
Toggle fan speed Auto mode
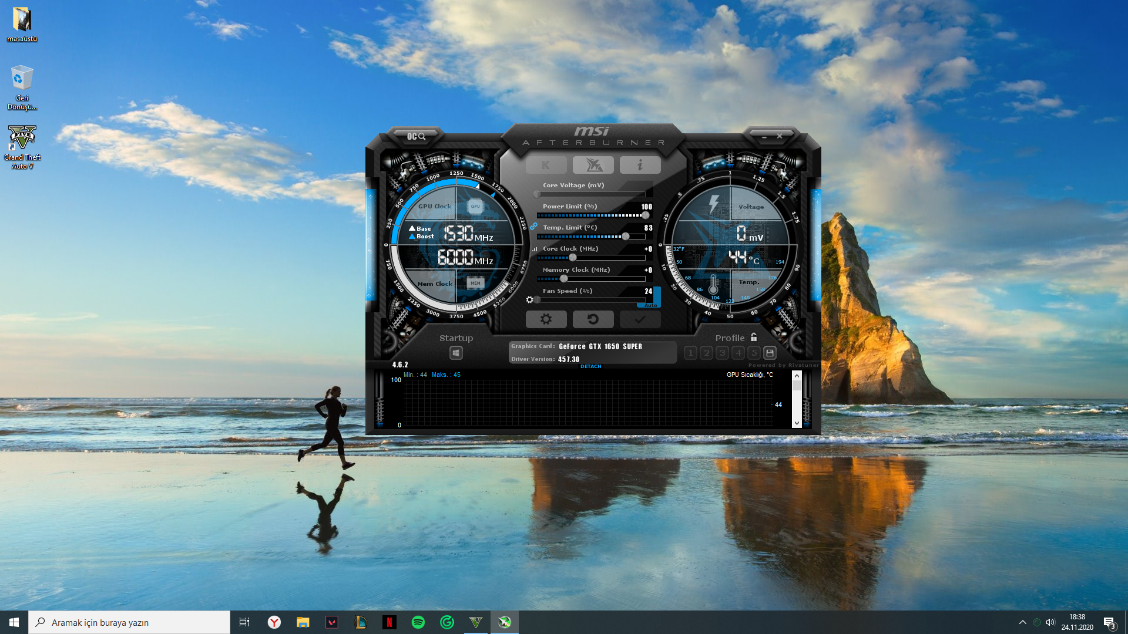point(650,305)
